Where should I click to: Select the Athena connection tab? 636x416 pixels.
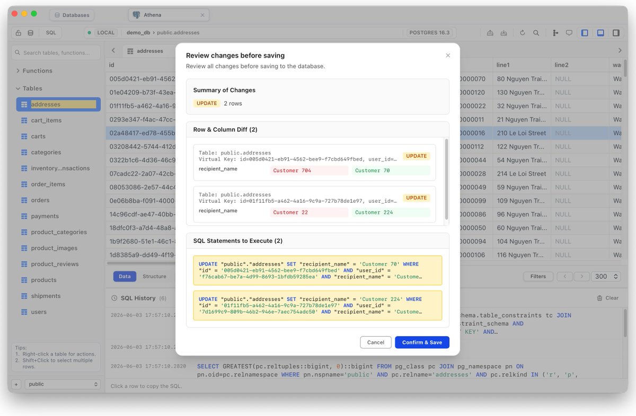click(x=169, y=15)
